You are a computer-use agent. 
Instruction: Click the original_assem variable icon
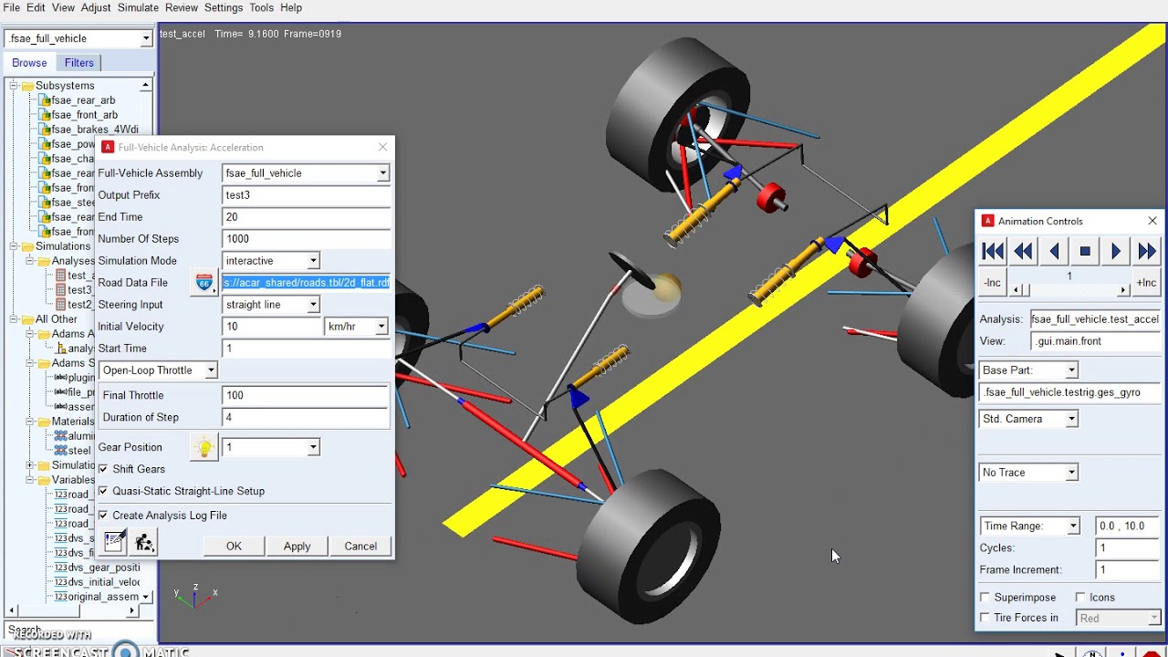tap(60, 597)
